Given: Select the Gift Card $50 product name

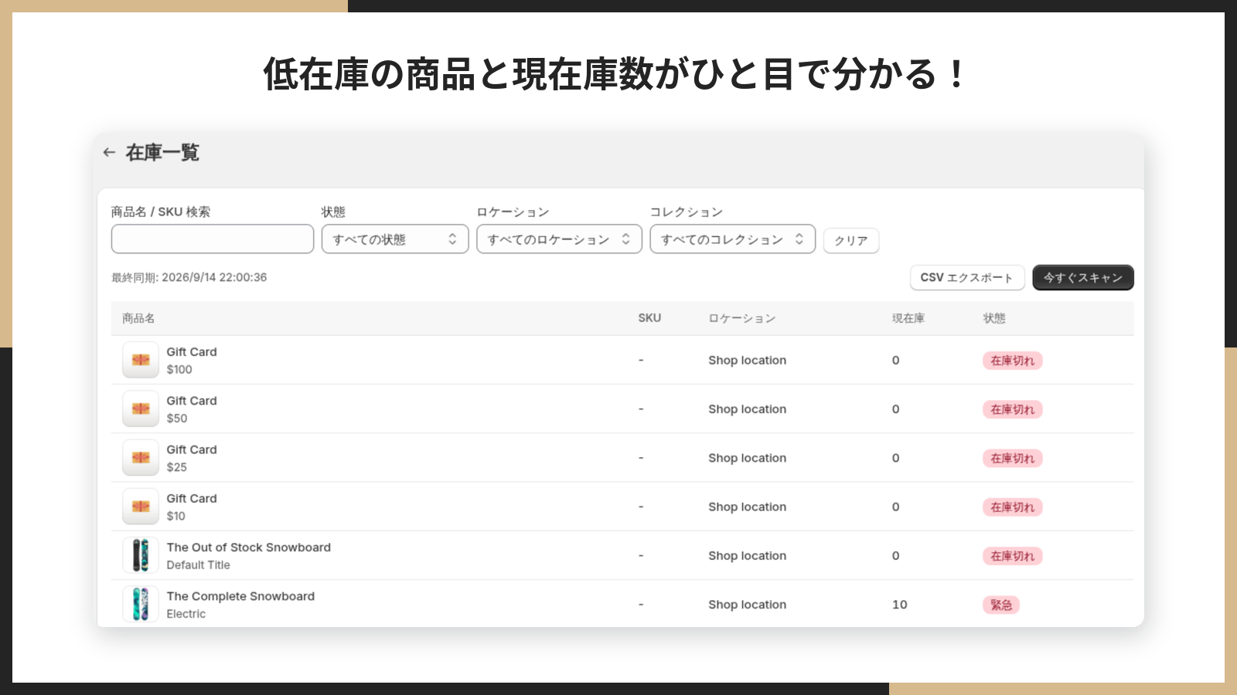Looking at the screenshot, I should pyautogui.click(x=192, y=401).
